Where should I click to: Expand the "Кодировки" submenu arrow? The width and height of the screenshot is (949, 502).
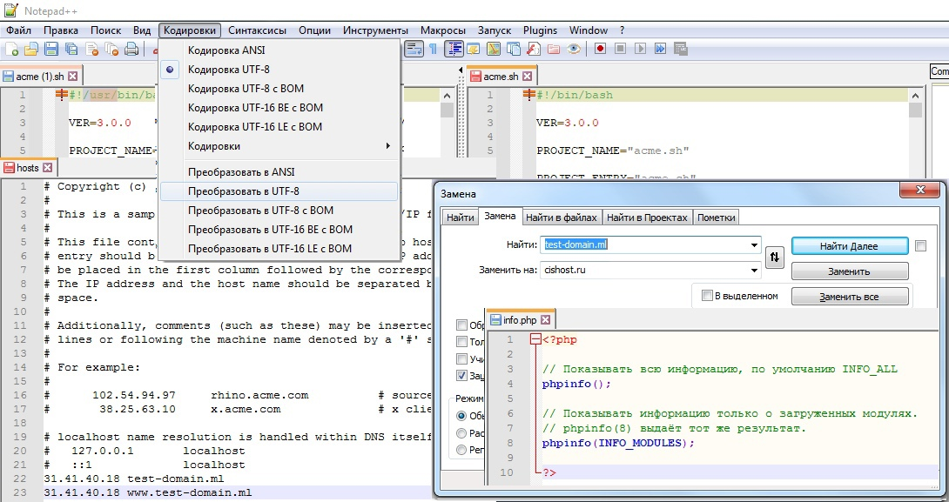tap(388, 146)
